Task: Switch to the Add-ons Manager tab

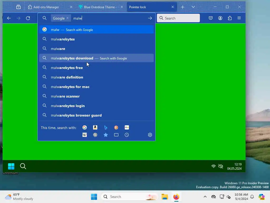Action: 50,7
